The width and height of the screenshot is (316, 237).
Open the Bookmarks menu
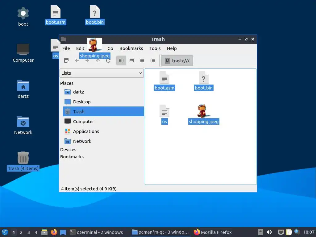point(131,48)
